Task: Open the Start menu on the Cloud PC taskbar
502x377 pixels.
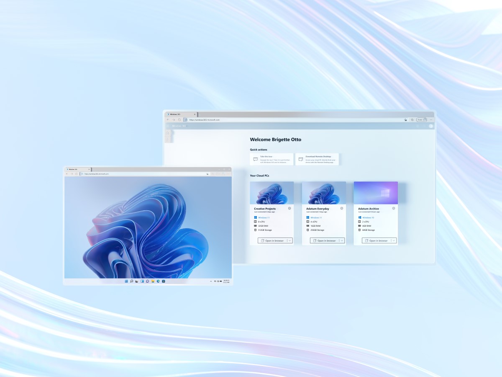Action: pos(126,281)
